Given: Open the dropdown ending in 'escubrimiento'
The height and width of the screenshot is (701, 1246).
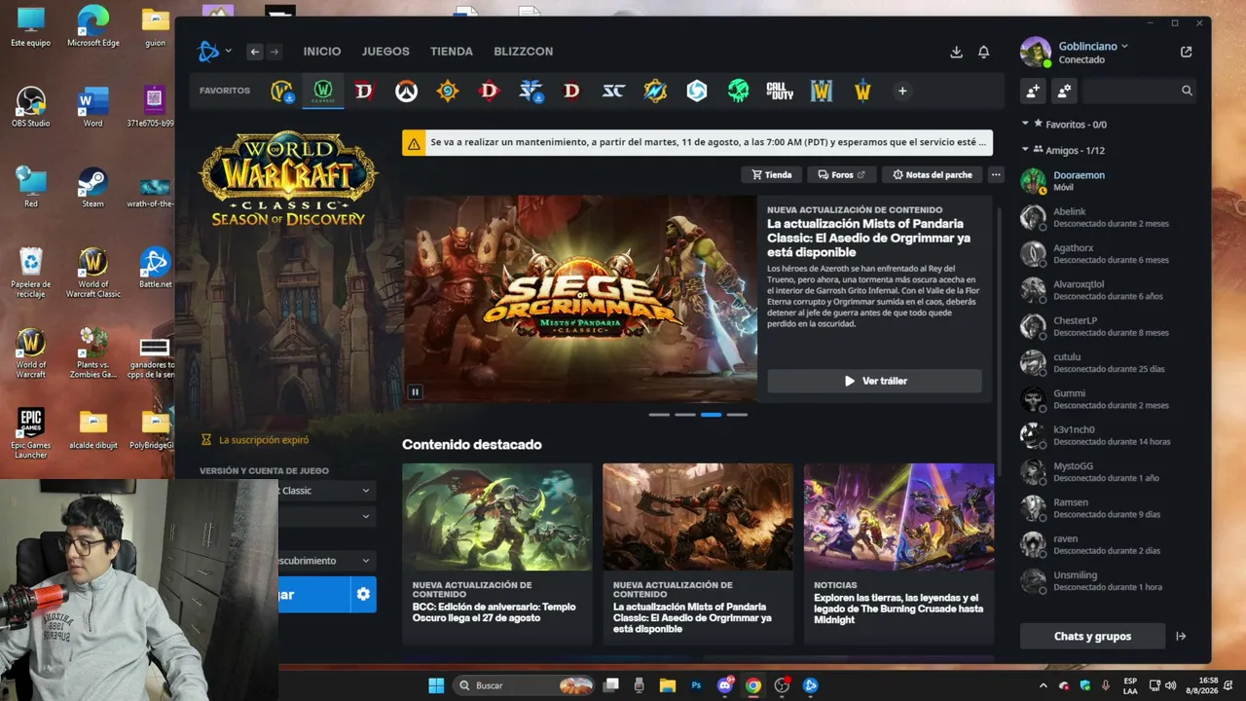Looking at the screenshot, I should coord(327,561).
